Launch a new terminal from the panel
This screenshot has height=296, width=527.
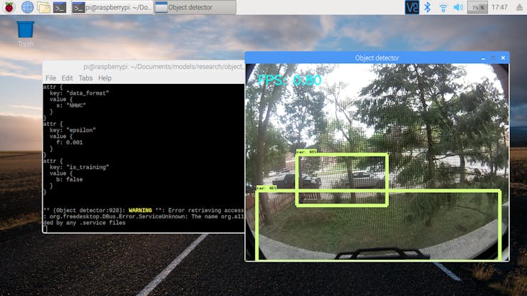coord(60,7)
